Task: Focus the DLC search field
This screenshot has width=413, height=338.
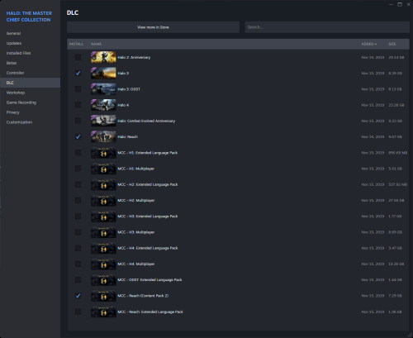Action: tap(327, 27)
